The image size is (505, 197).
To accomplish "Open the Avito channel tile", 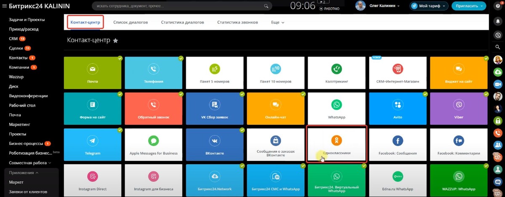I will click(x=398, y=109).
